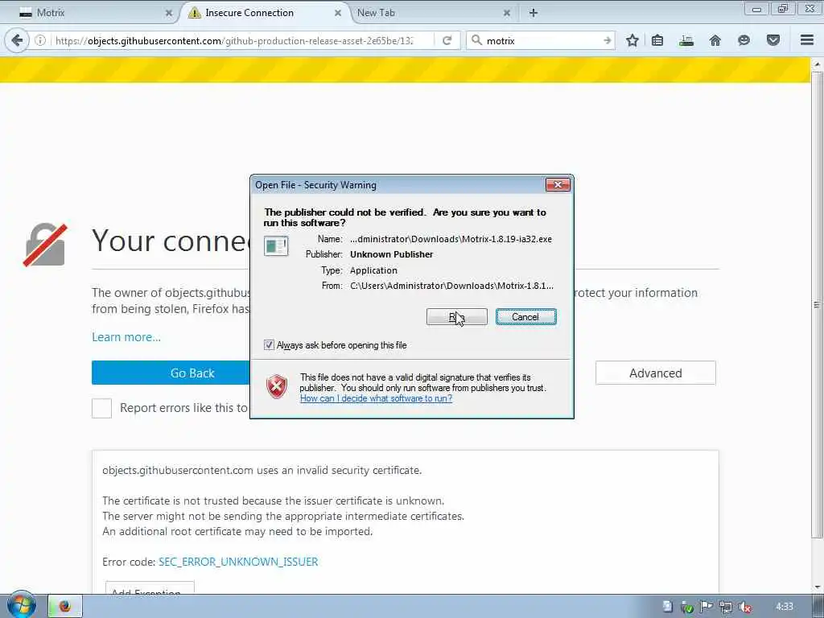
Task: Click the search magnifier icon
Action: (476, 40)
